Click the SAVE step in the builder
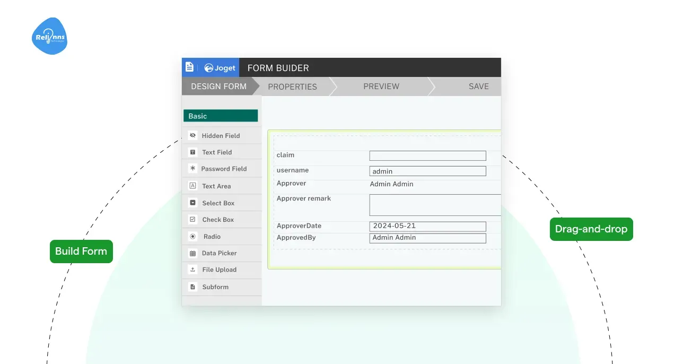Viewport: 683px width, 364px height. 478,86
